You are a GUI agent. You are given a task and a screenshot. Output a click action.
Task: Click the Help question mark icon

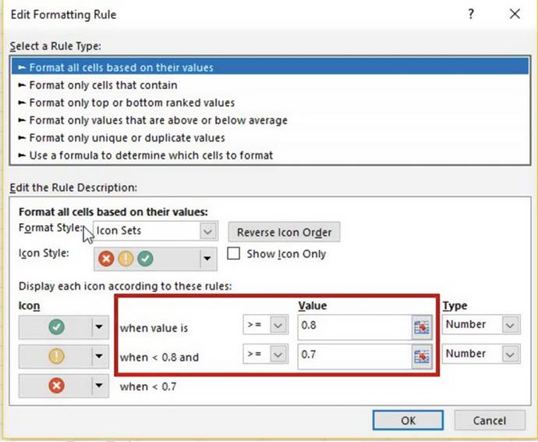(471, 14)
